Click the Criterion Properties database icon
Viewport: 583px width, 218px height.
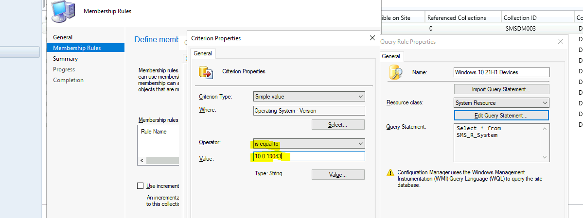coord(206,72)
